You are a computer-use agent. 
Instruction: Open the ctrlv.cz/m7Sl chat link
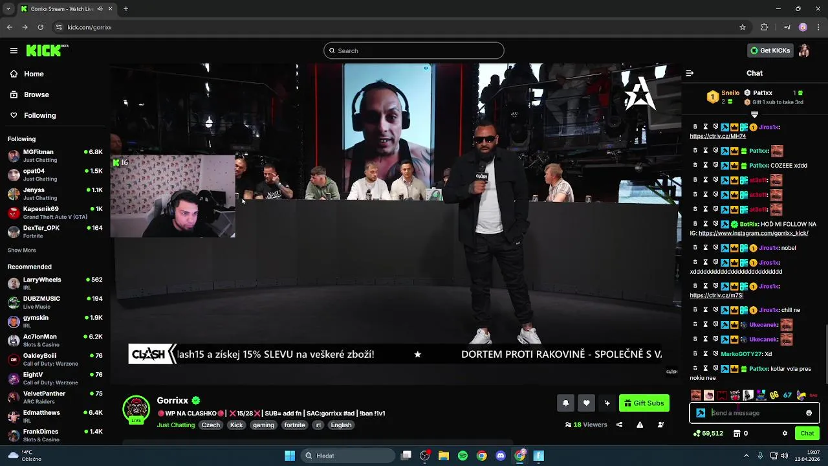[x=716, y=295]
